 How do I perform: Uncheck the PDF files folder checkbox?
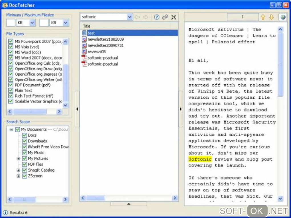[x=24, y=164]
